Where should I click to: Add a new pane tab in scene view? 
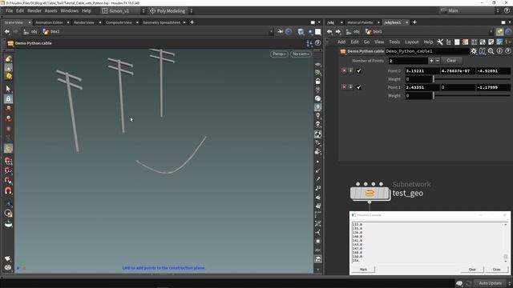pos(192,22)
